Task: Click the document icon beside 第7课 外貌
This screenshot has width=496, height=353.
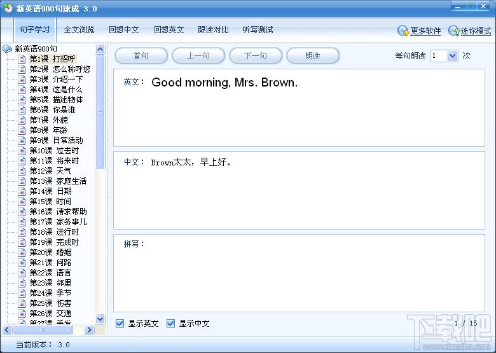Action: pyautogui.click(x=22, y=120)
